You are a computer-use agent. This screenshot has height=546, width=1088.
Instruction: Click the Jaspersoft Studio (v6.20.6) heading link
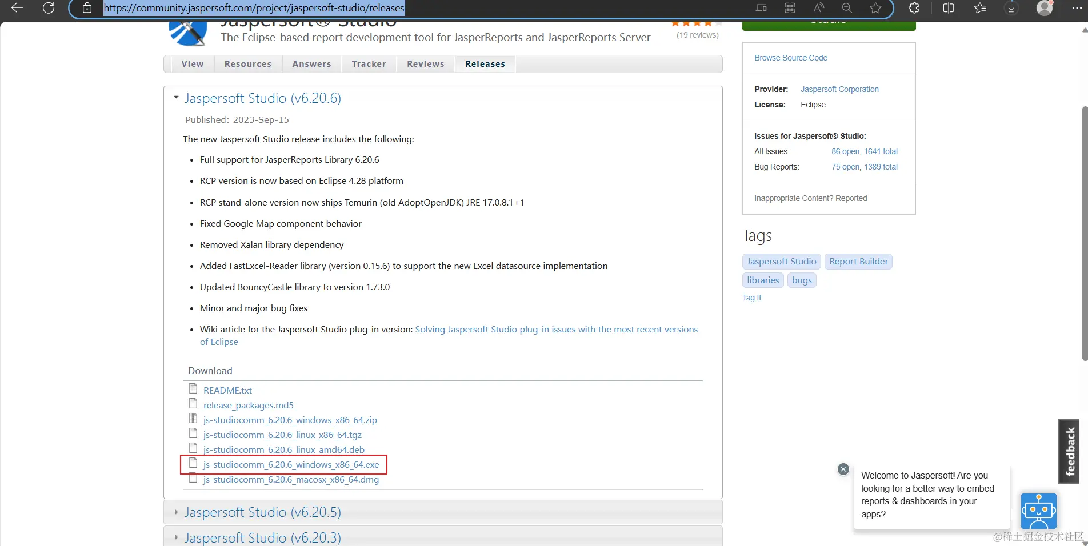(x=263, y=98)
